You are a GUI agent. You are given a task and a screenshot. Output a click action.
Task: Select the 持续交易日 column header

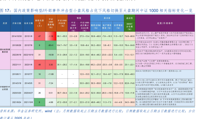39,23
